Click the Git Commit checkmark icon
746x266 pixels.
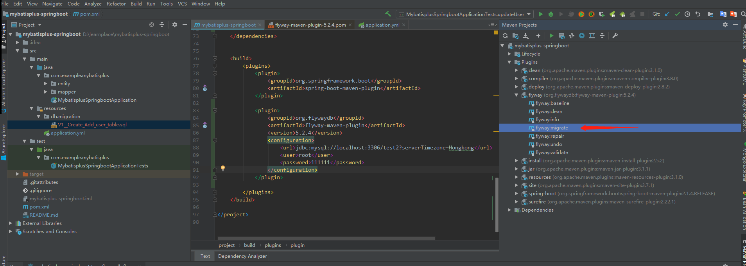pyautogui.click(x=677, y=14)
